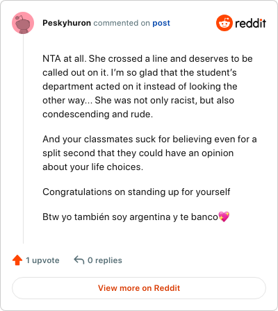Click the gray "commented on" text
278x311 pixels.
tap(122, 23)
